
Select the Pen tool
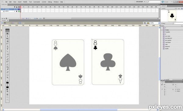point(7,46)
